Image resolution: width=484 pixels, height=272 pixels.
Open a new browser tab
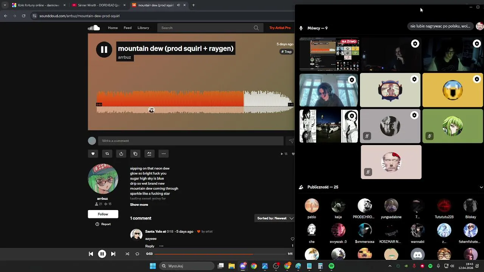coord(194,5)
